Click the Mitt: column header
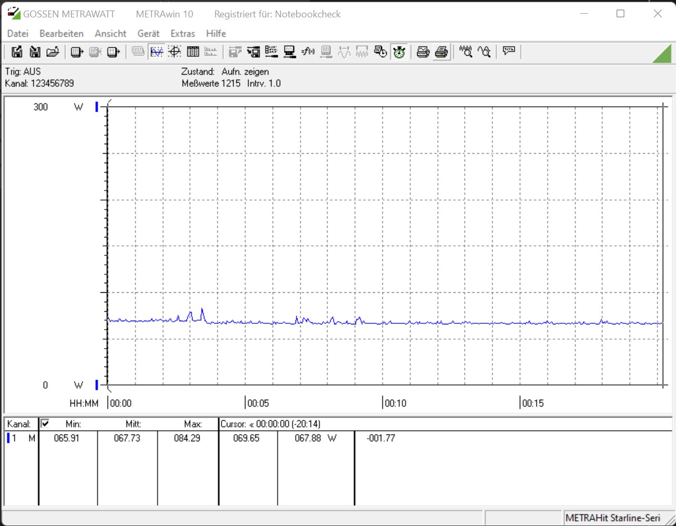This screenshot has height=526, width=676. [133, 424]
